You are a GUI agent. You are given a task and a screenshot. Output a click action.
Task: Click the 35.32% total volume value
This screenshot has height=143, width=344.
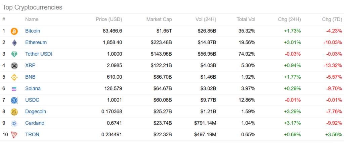coord(247,31)
